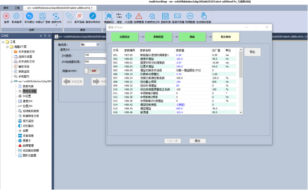308x190 pixels.
Task: Click the 导出 export button
Action: (252, 51)
